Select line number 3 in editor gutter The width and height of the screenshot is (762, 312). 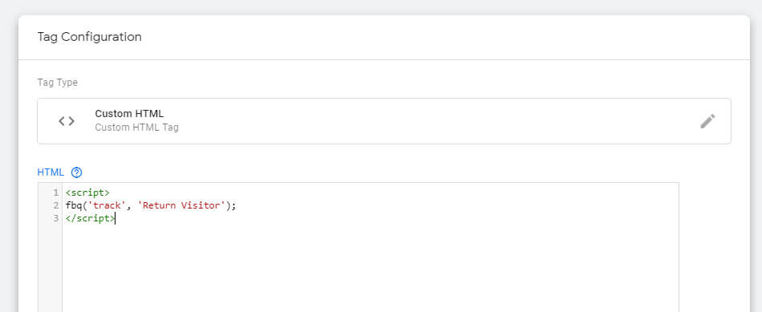tap(56, 219)
